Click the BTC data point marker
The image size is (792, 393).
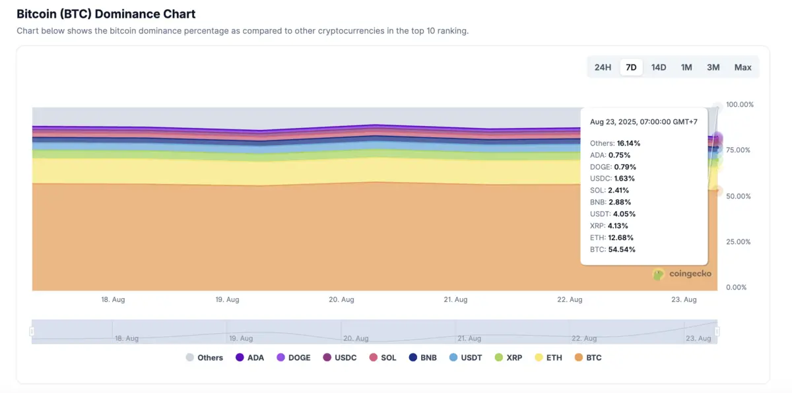(x=717, y=191)
